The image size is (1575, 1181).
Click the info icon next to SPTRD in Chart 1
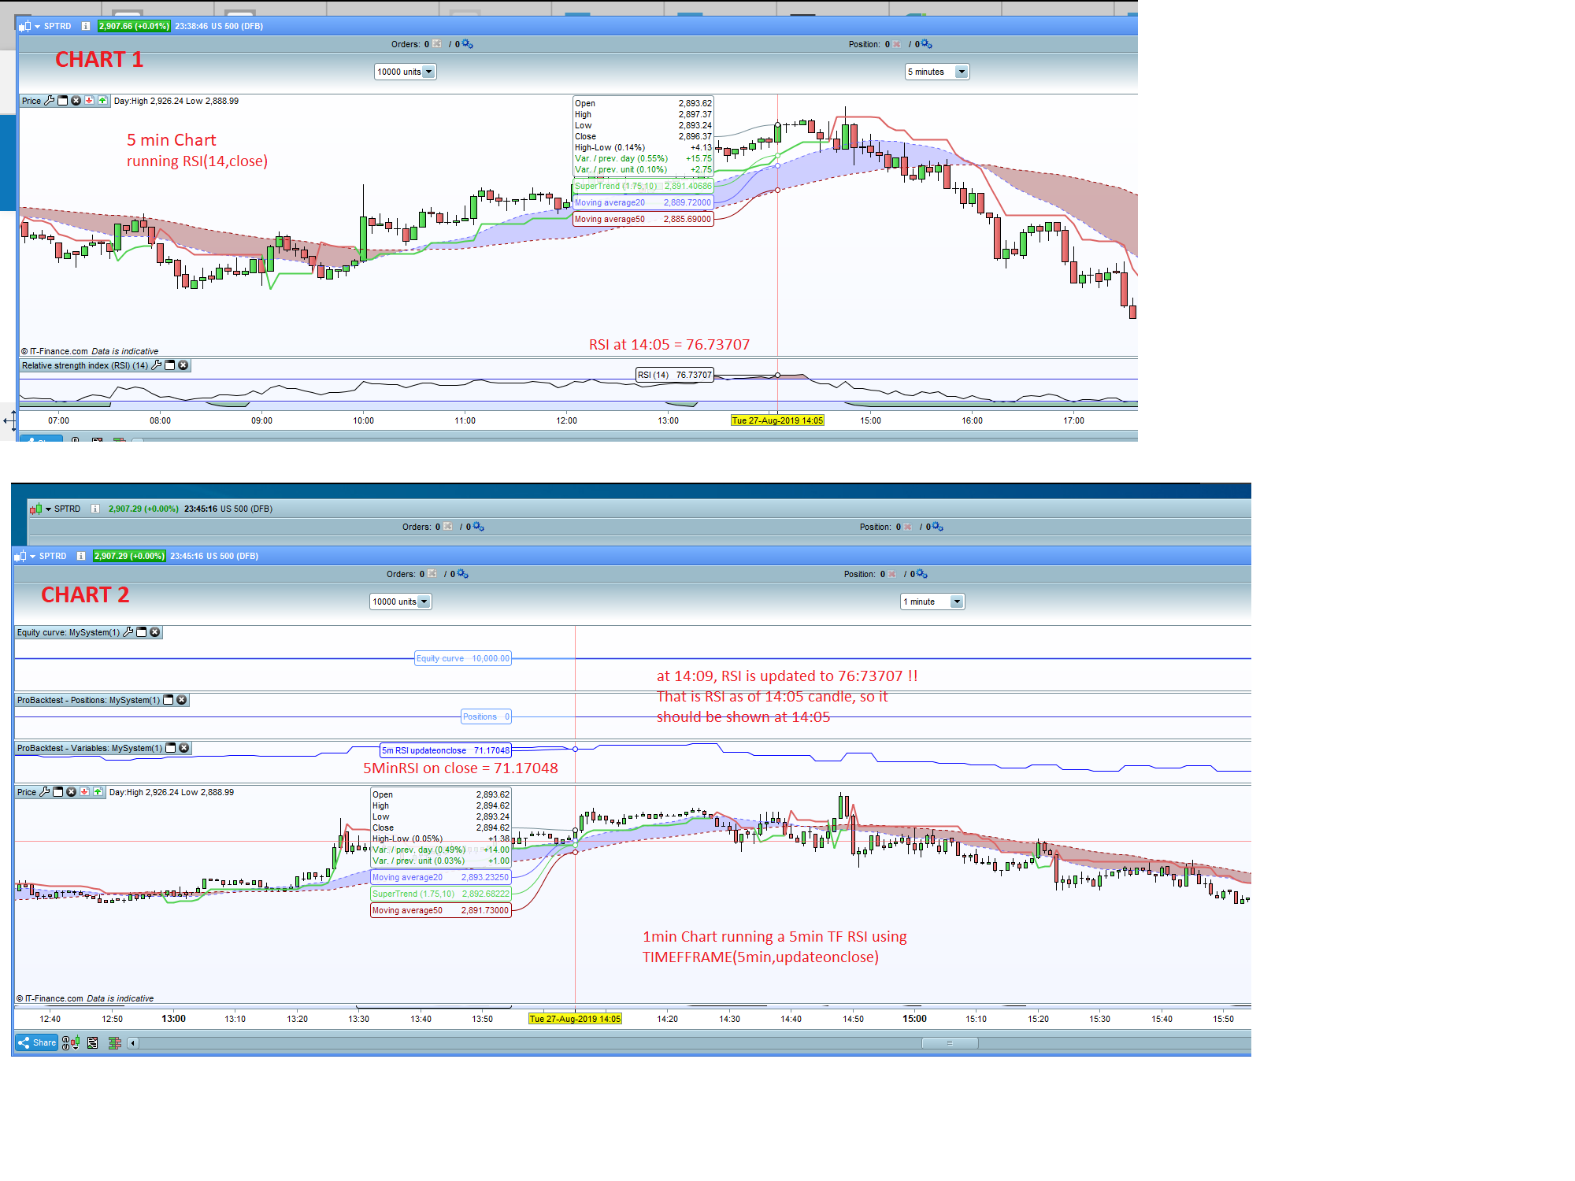[x=86, y=26]
